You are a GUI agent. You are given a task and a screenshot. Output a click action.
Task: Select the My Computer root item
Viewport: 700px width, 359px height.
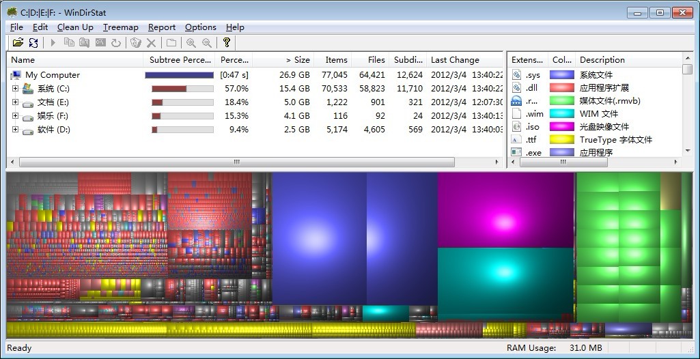coord(52,75)
